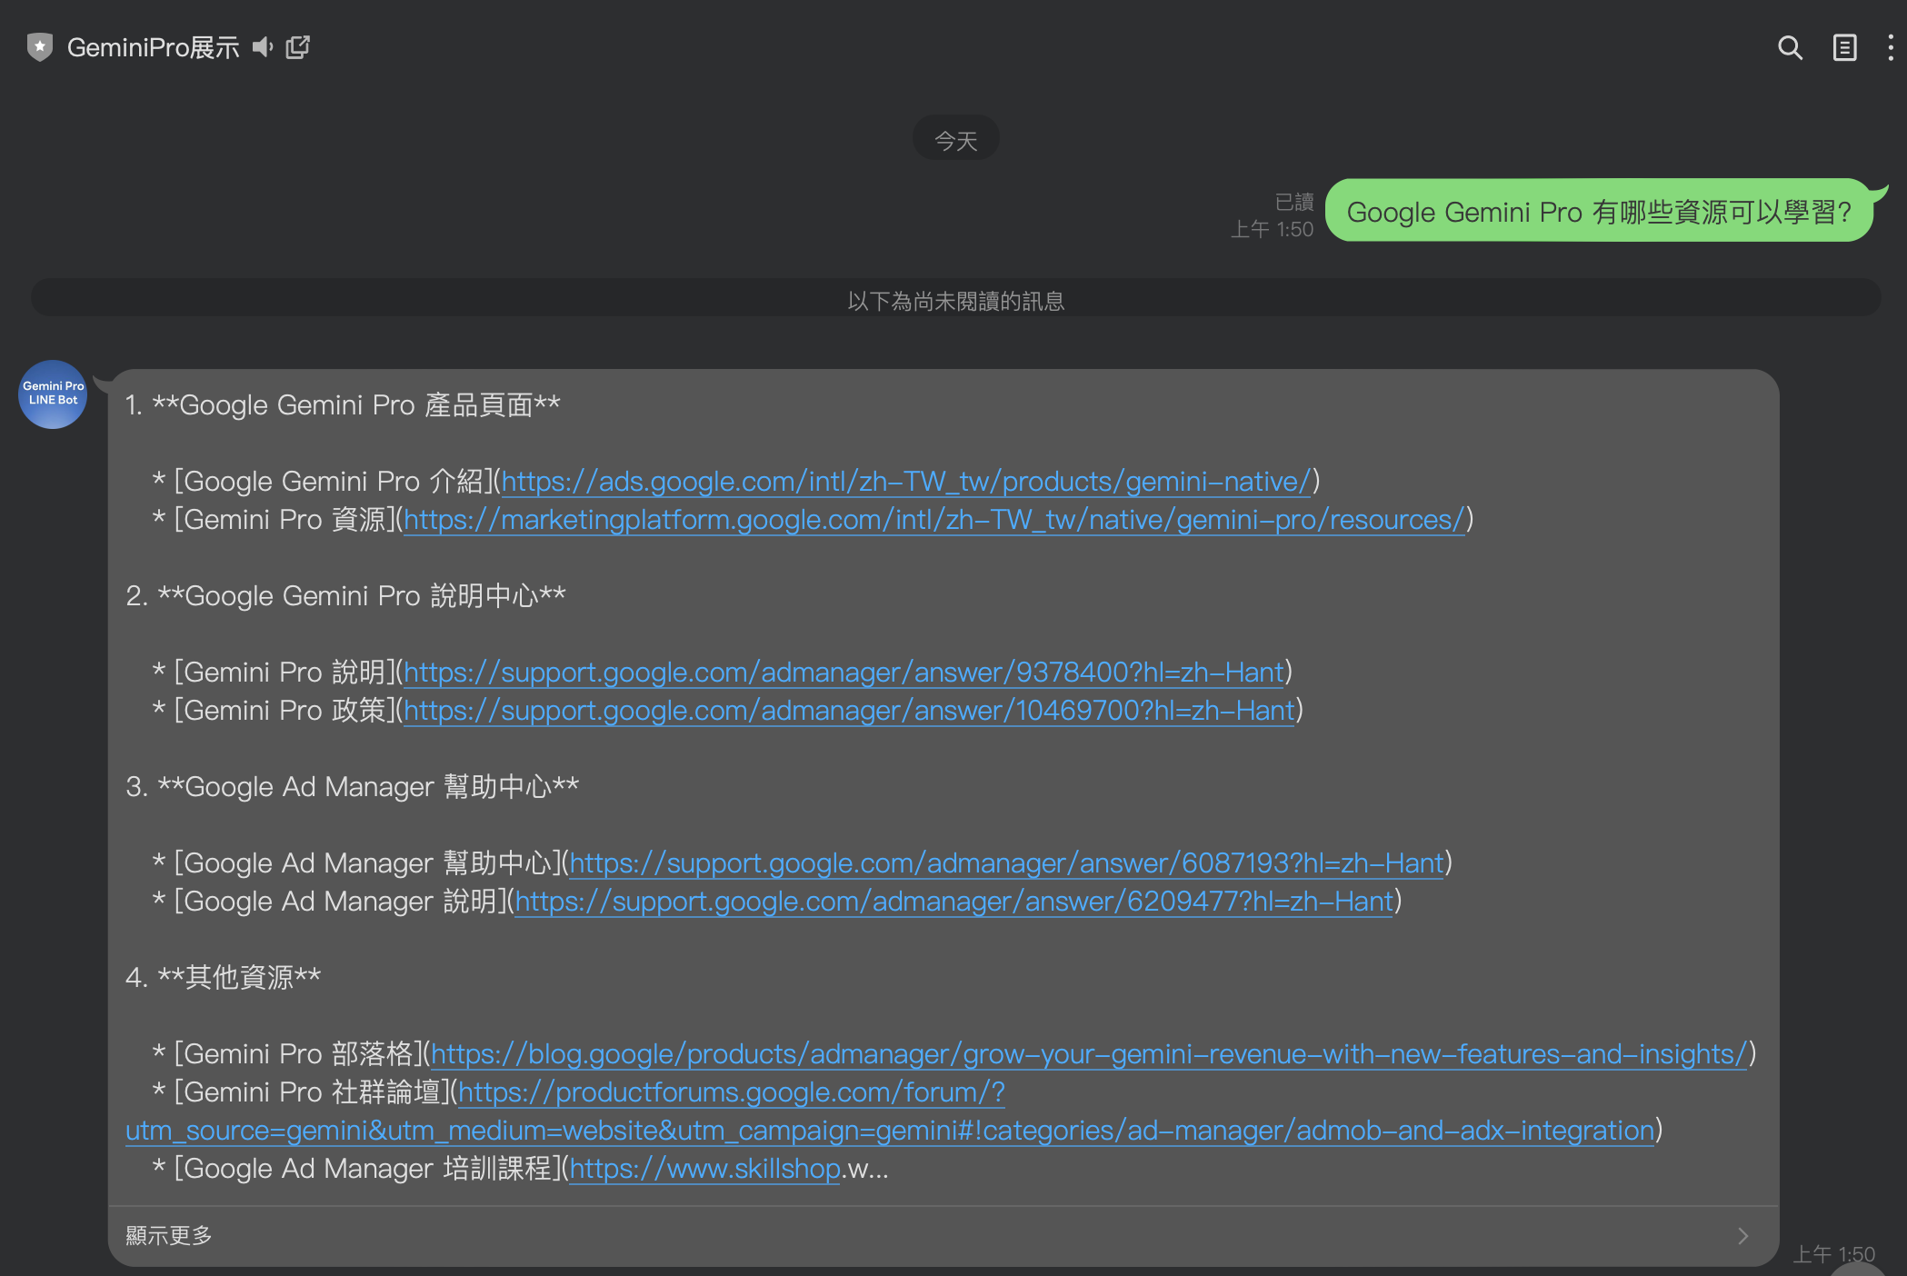This screenshot has height=1276, width=1907.
Task: Open the search magnifier icon
Action: (x=1790, y=47)
